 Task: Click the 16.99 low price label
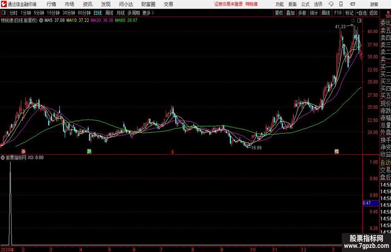click(x=257, y=148)
